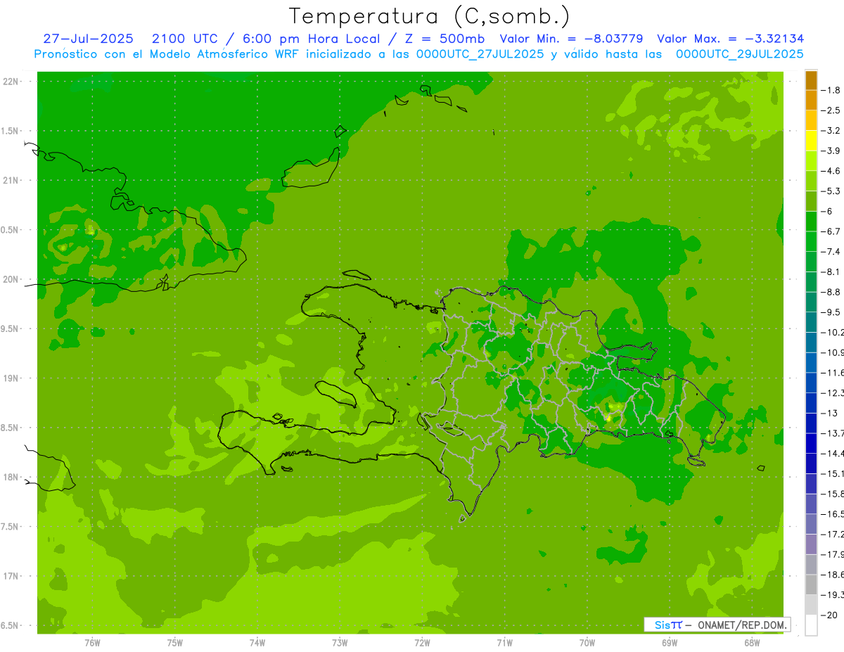Click the "70W" longitude label
Screen dimensions: 844x652
[x=587, y=642]
